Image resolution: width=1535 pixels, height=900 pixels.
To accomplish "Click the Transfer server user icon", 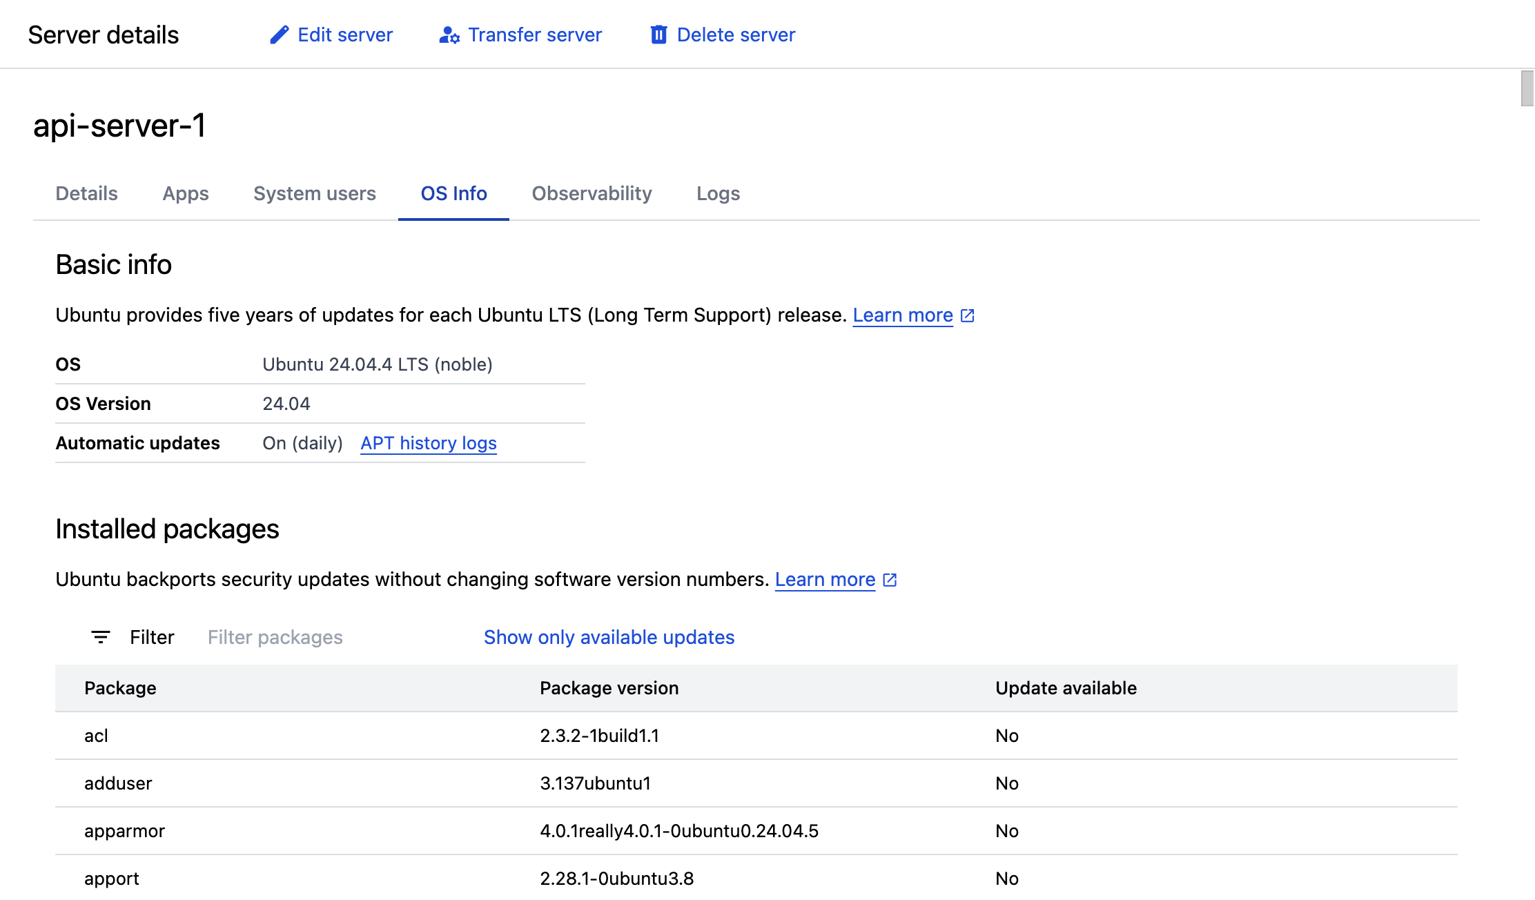I will pos(449,35).
